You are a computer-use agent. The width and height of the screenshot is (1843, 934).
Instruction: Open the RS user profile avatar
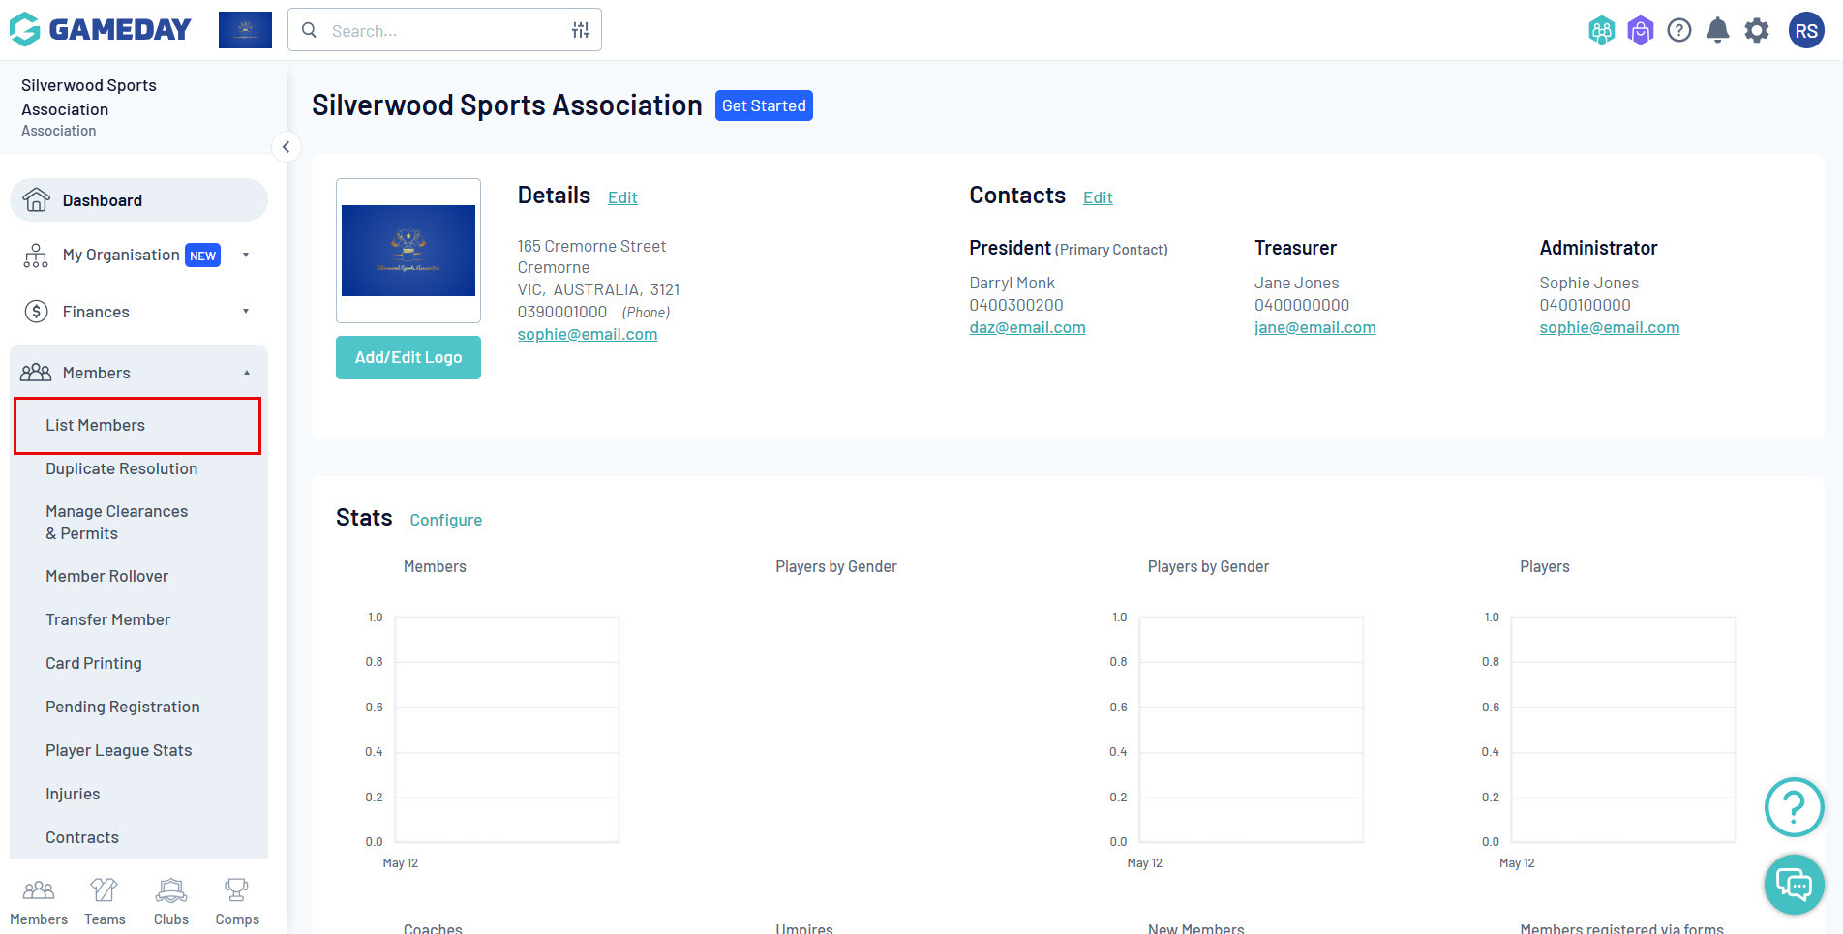click(x=1806, y=31)
